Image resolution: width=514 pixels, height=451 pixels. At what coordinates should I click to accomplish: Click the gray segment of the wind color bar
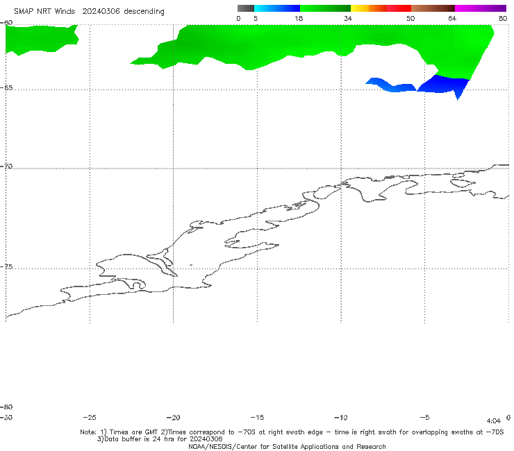245,8
